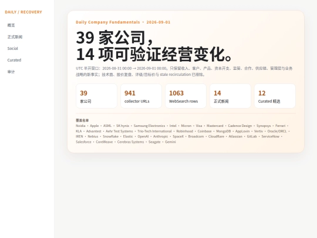Click the Daily Company Fundamentals date header
Screen dimensions: 317x238
point(123,22)
